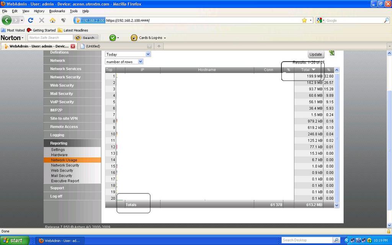Click the Home icon in the navigation toolbar
This screenshot has width=392, height=245.
[x=52, y=20]
